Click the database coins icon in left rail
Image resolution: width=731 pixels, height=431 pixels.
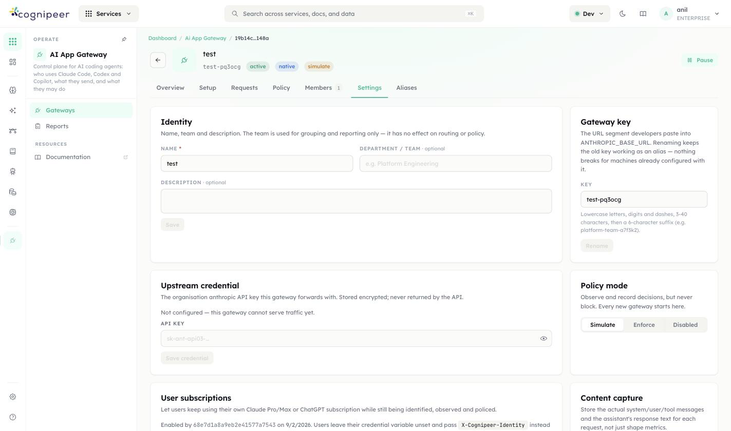13,192
